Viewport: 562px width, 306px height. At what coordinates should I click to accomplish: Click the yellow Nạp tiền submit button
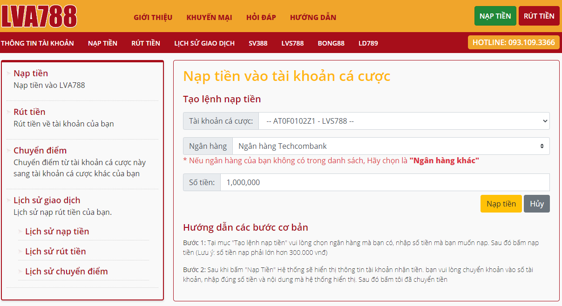(x=501, y=204)
